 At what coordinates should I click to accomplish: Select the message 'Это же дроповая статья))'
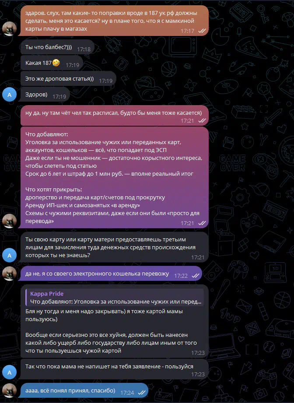pyautogui.click(x=68, y=79)
